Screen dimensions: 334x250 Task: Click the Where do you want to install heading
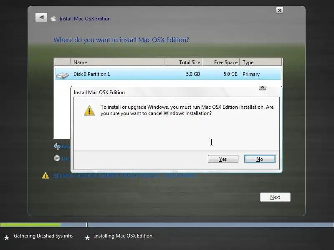coord(121,40)
